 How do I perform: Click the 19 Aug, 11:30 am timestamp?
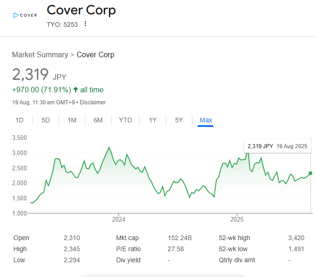[x=43, y=102]
